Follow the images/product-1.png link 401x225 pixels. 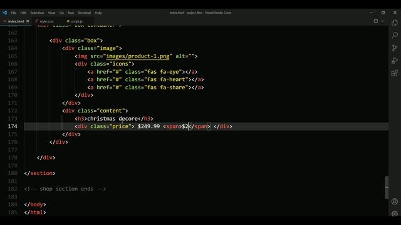(x=138, y=56)
